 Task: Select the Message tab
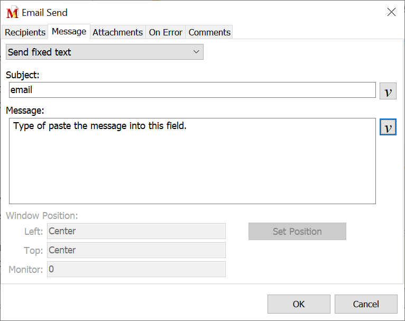pyautogui.click(x=69, y=32)
